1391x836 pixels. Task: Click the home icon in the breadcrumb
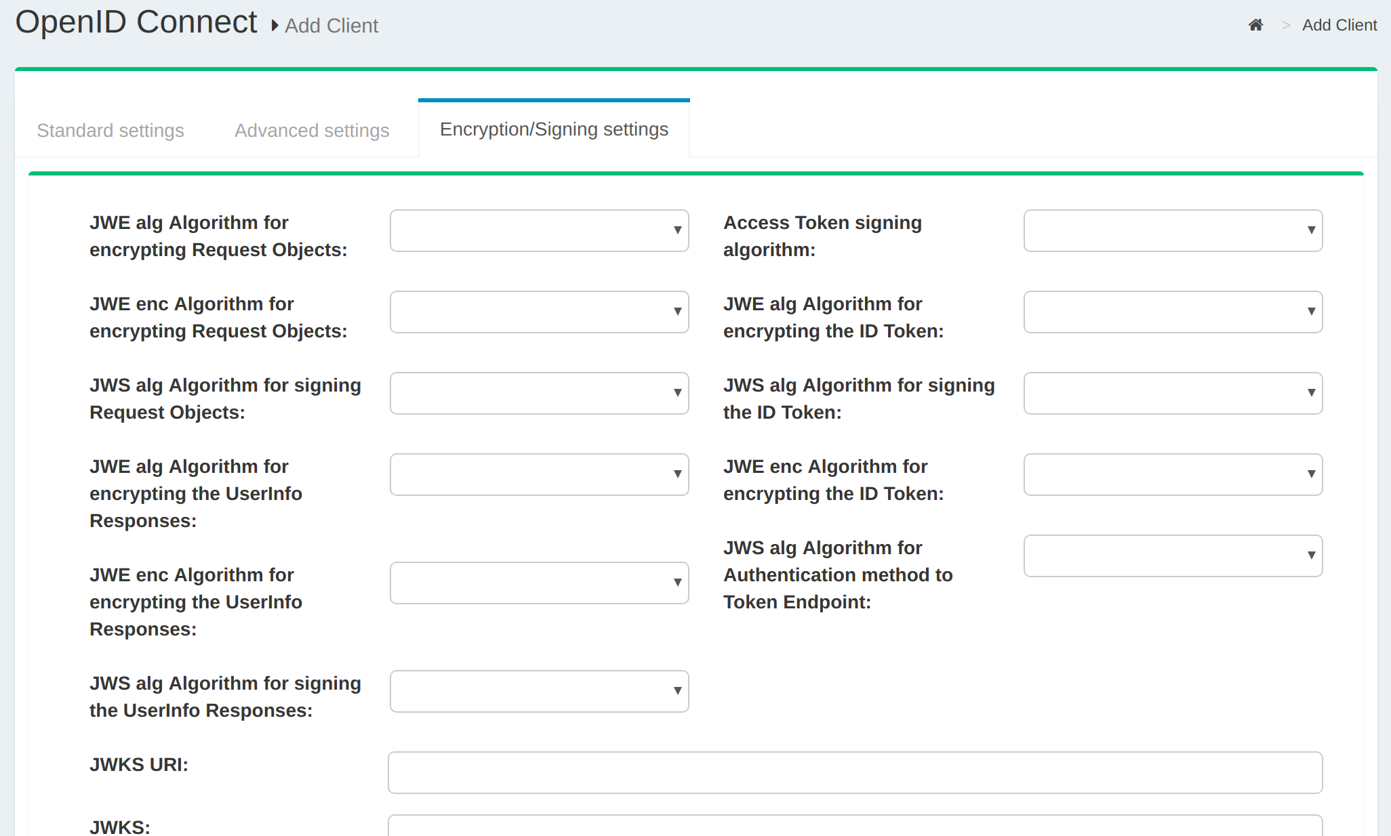click(x=1256, y=24)
